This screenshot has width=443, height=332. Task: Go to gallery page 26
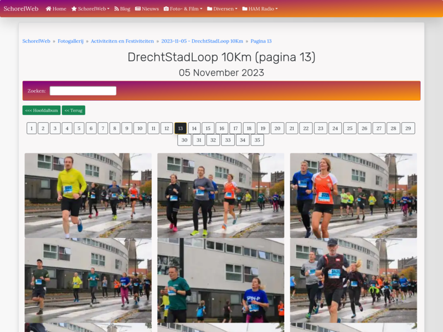364,128
